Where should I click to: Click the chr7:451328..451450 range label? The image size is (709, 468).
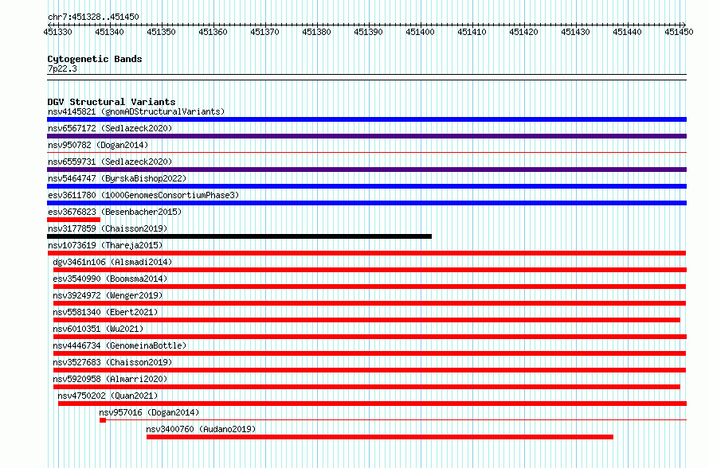click(93, 17)
